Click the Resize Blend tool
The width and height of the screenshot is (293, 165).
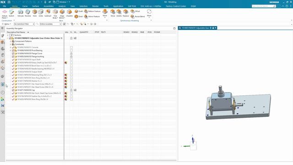[x=138, y=16]
